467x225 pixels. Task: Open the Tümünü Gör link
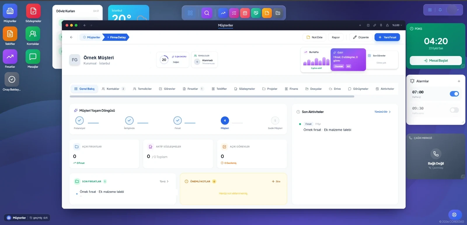(x=382, y=112)
